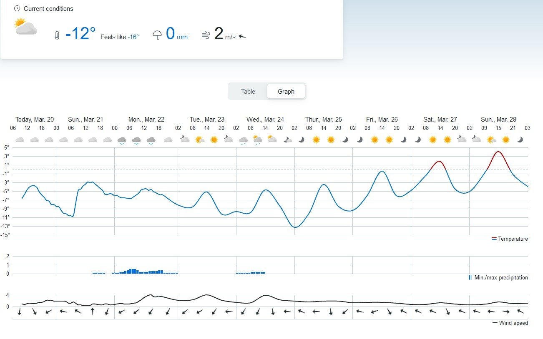Viewport: 543px width, 339px height.
Task: Open the Sat., Mar. 27 day header
Action: [x=440, y=120]
